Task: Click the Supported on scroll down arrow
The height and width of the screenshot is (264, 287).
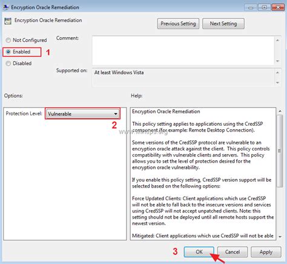Action: (278, 83)
